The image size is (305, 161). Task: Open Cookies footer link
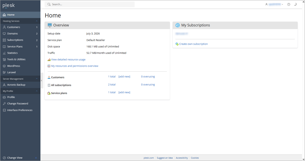click(195, 158)
